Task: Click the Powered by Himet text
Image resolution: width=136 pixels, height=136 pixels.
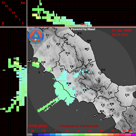Action: click(x=83, y=29)
